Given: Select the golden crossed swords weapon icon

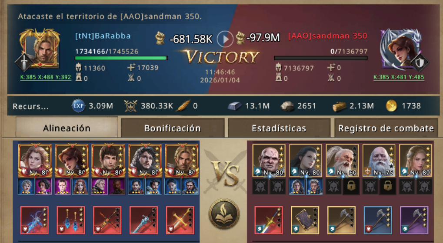Looking at the screenshot, I should pyautogui.click(x=180, y=220).
